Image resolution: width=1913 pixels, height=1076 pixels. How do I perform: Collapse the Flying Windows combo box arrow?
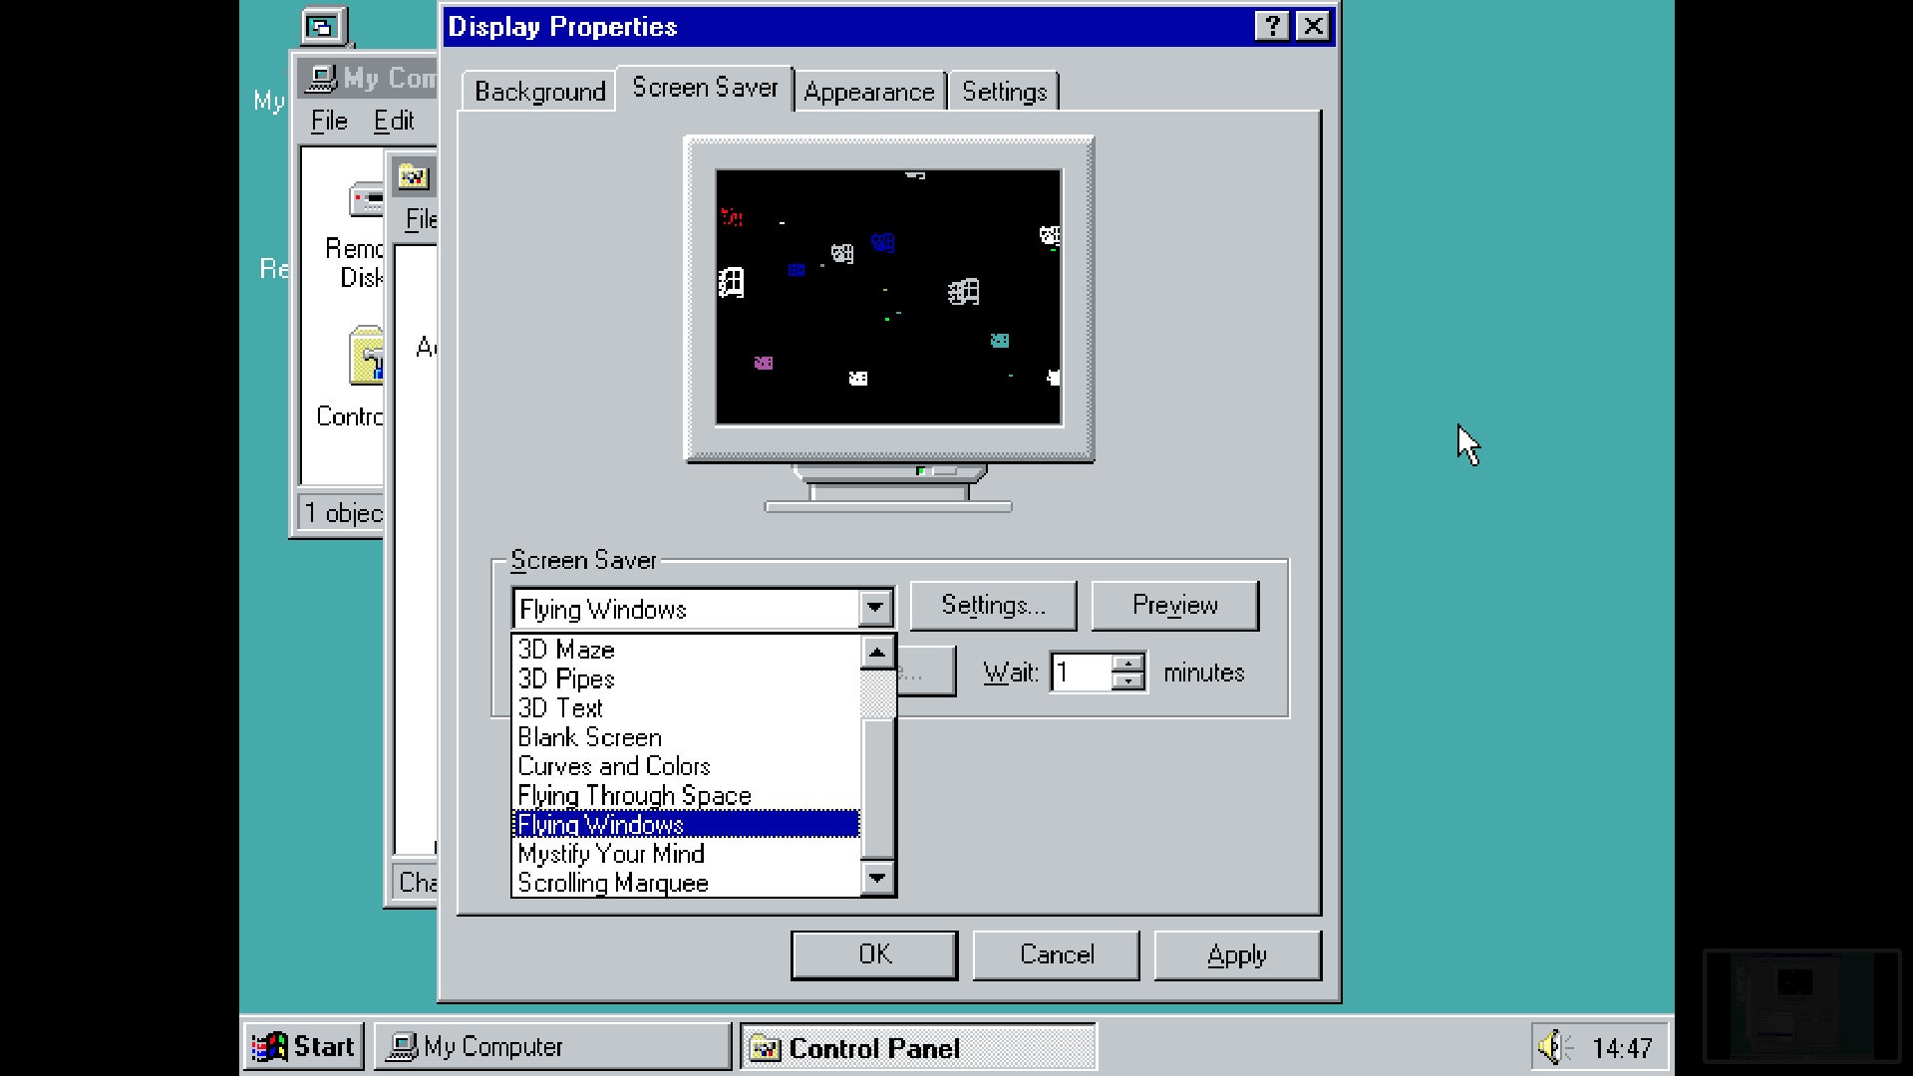pos(874,608)
